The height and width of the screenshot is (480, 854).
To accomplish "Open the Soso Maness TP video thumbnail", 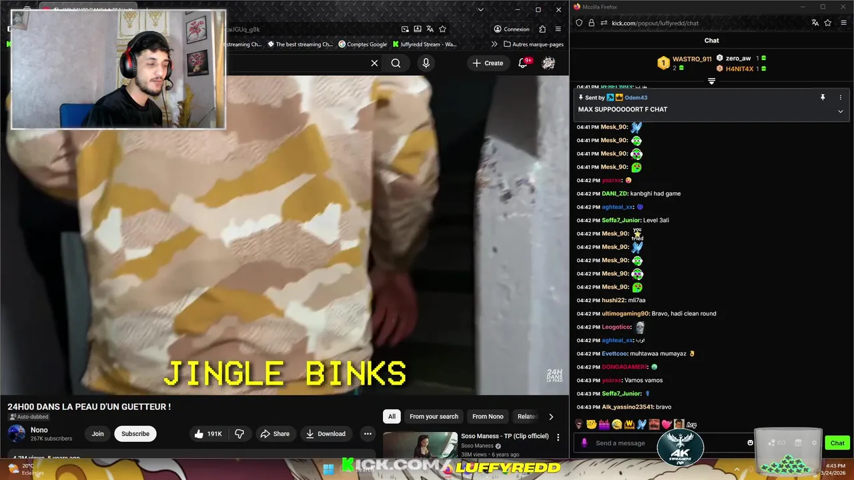I will point(420,445).
